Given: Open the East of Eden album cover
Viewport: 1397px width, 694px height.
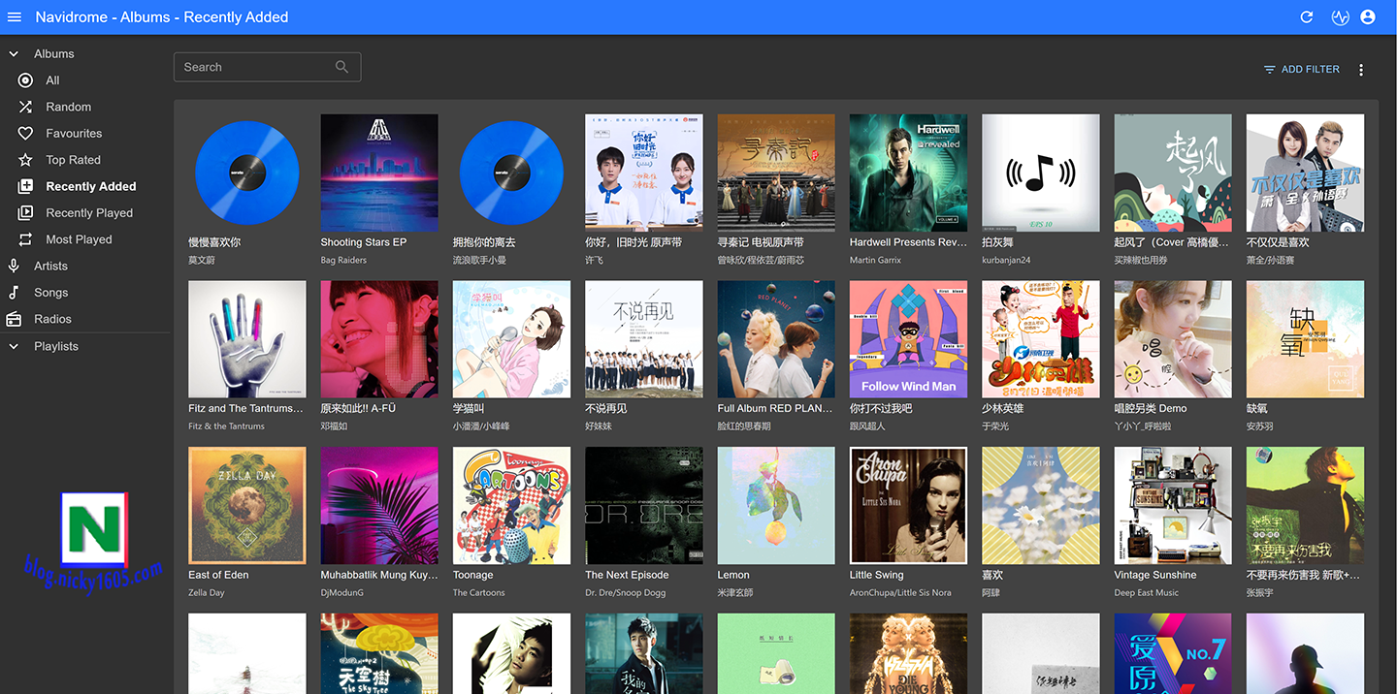Looking at the screenshot, I should pos(247,505).
